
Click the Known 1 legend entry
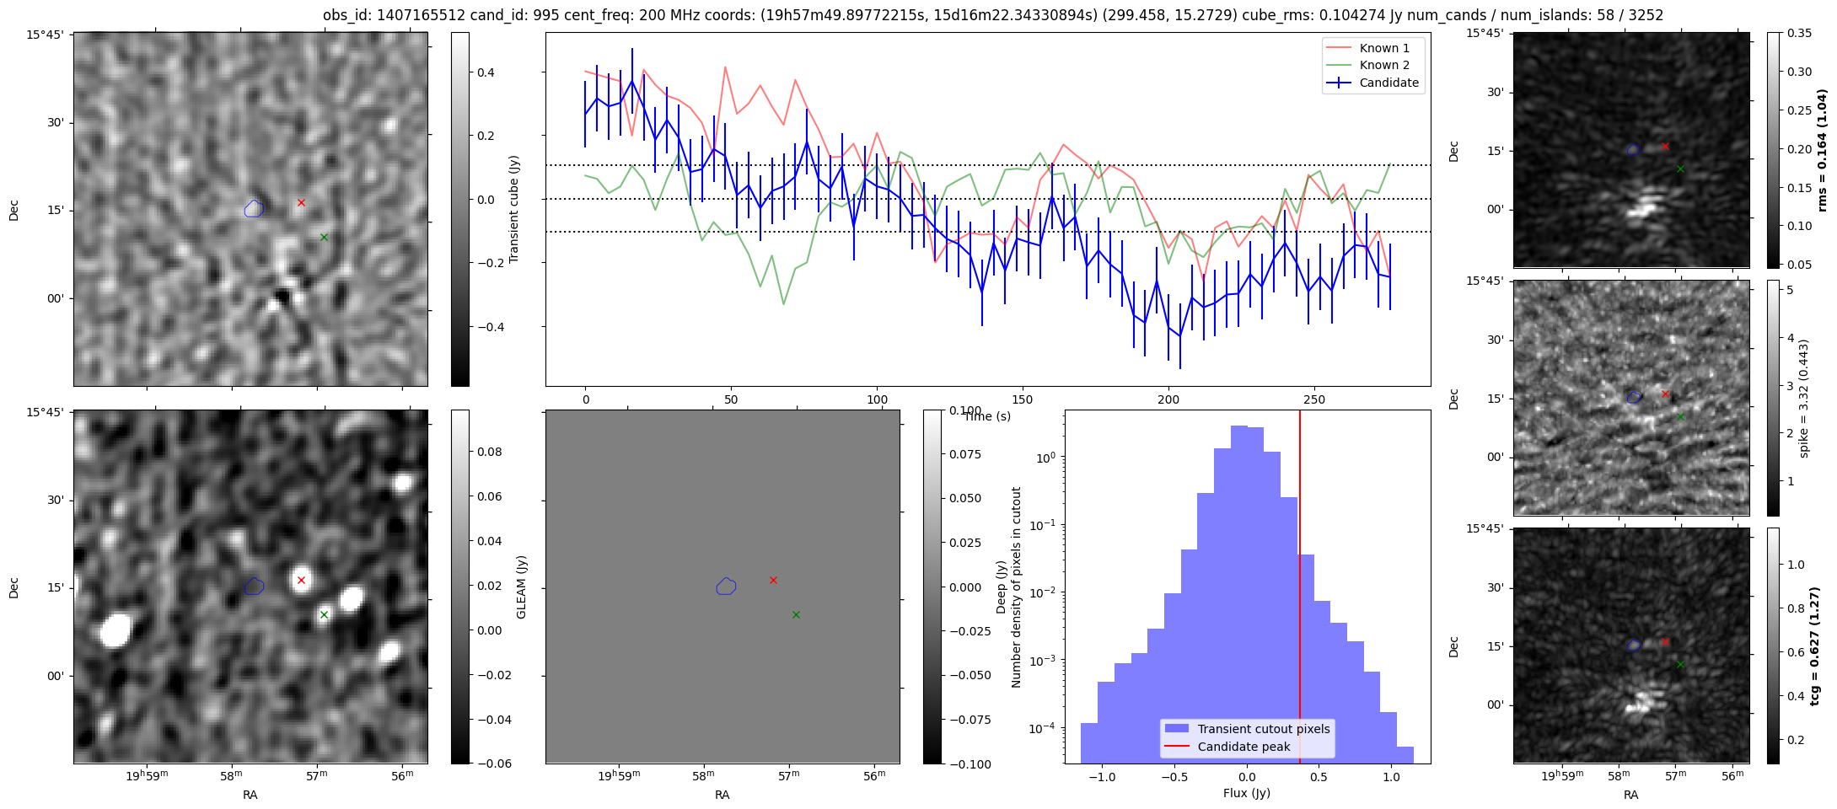(1383, 48)
